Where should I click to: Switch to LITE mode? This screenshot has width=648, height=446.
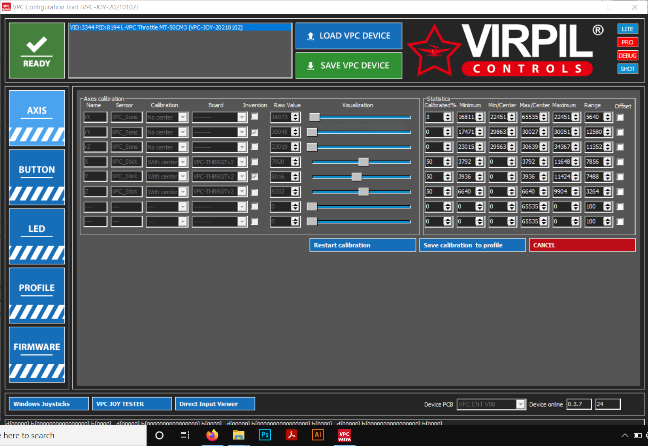[628, 29]
